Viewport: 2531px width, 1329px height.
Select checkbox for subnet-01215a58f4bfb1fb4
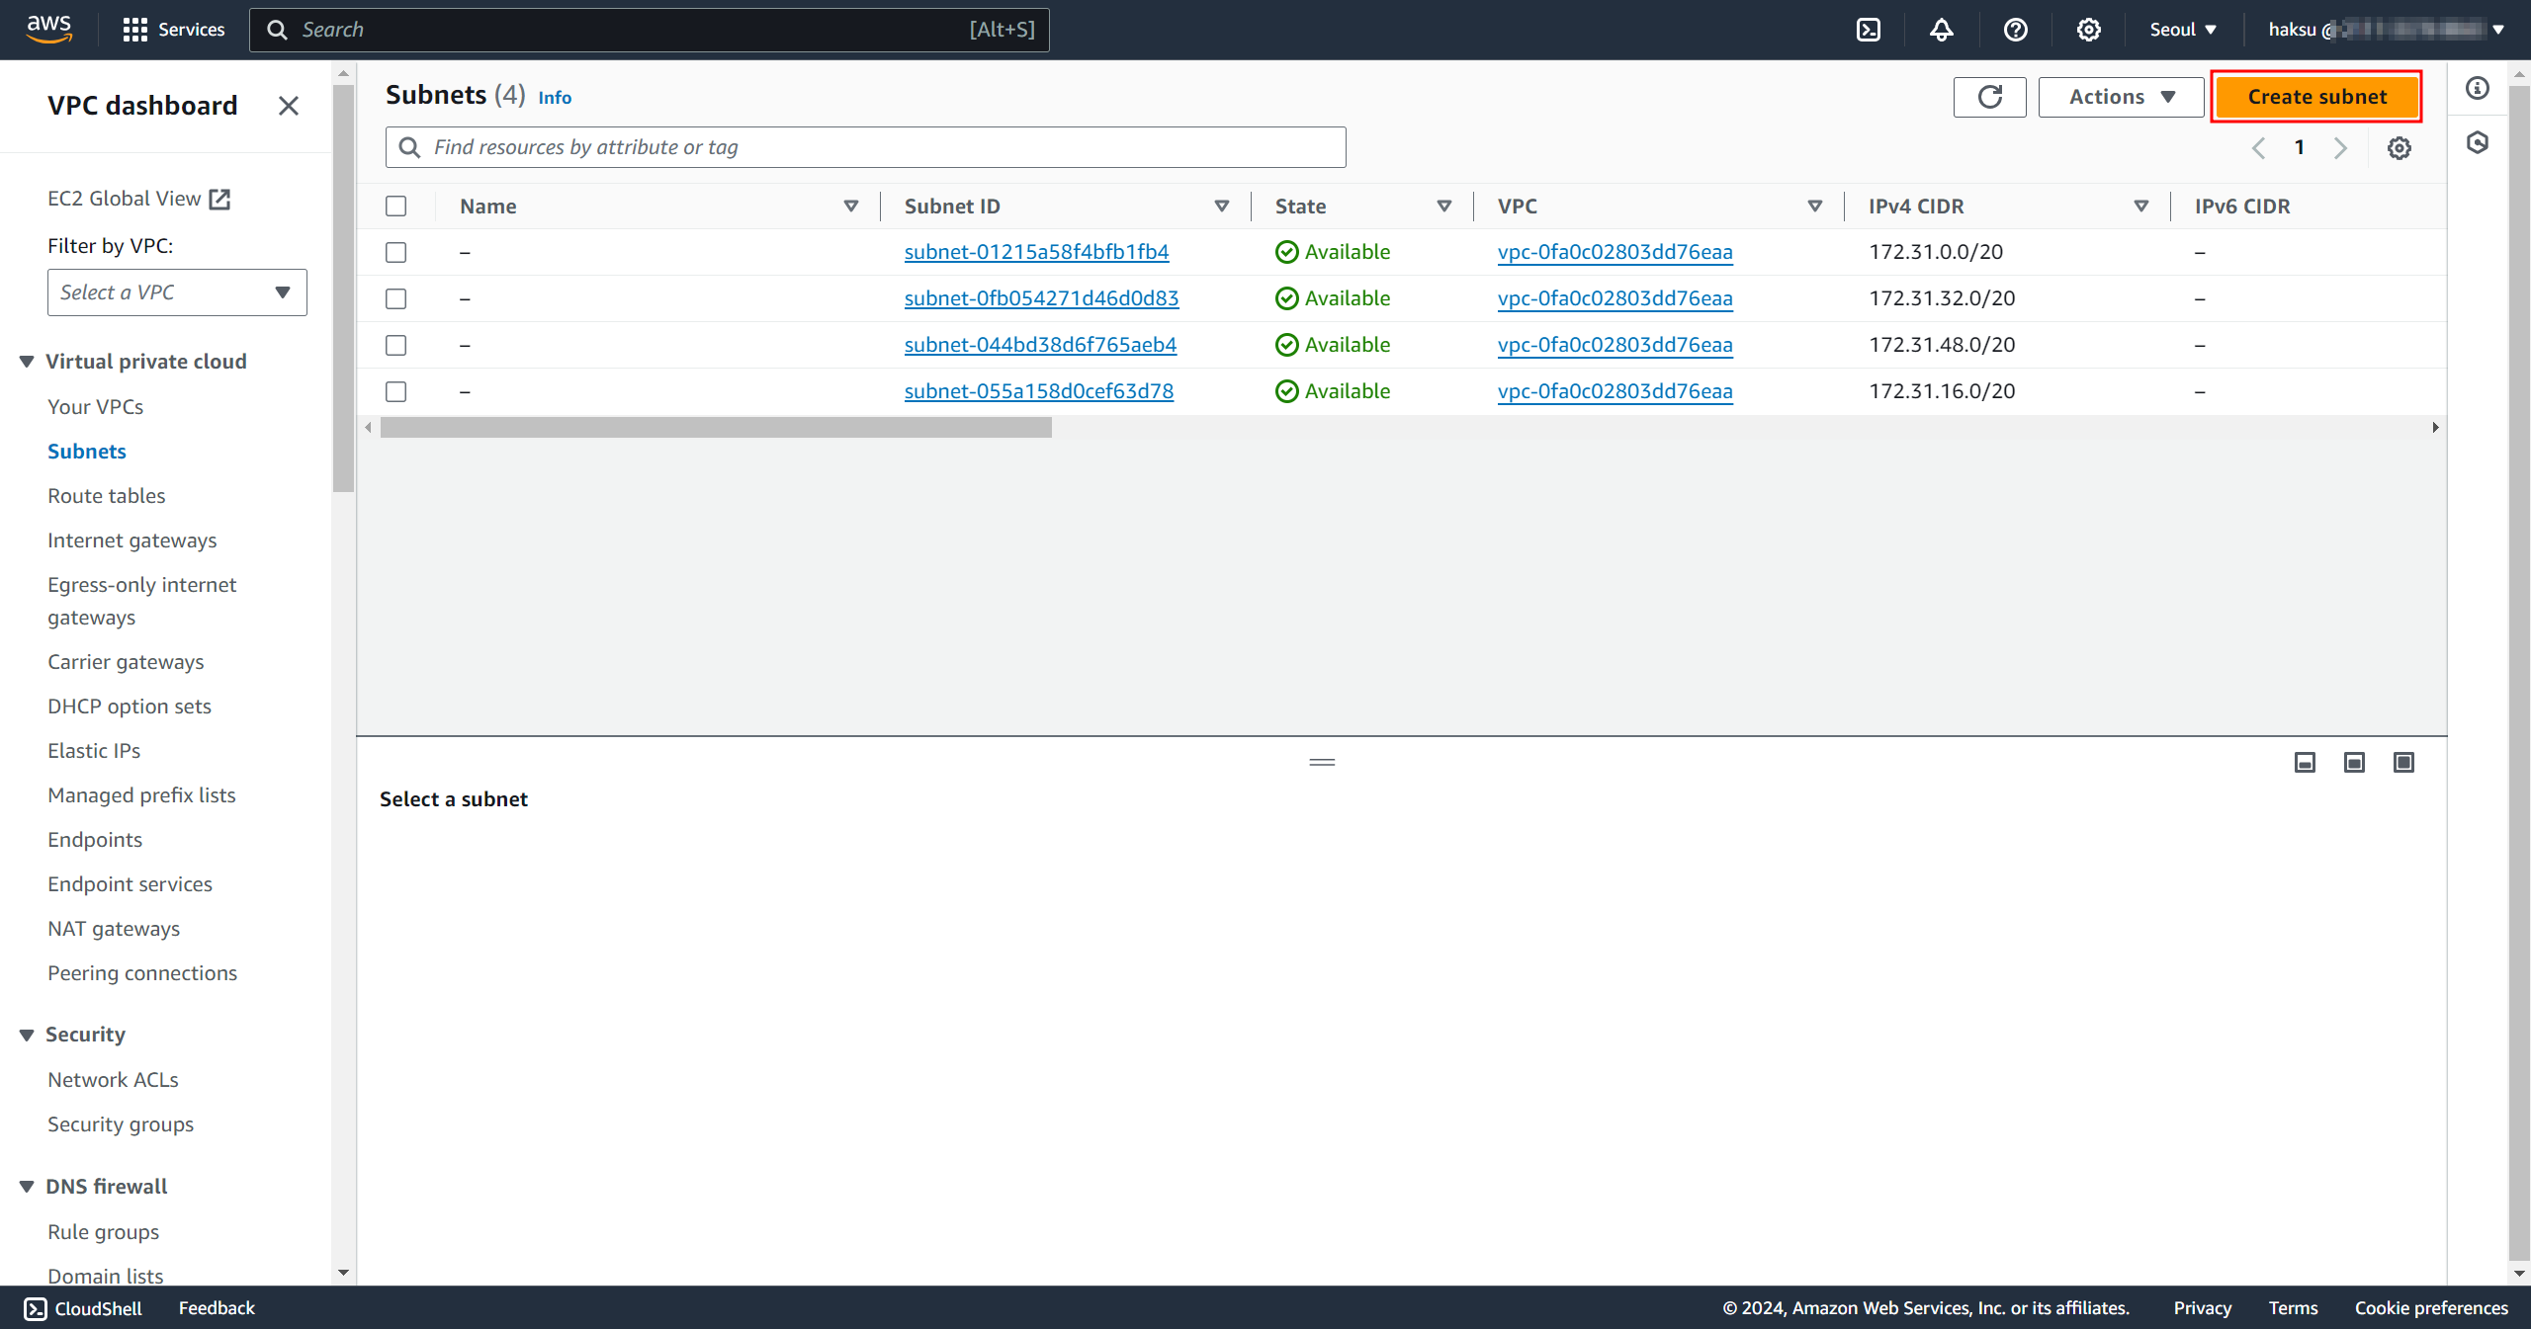(x=396, y=252)
